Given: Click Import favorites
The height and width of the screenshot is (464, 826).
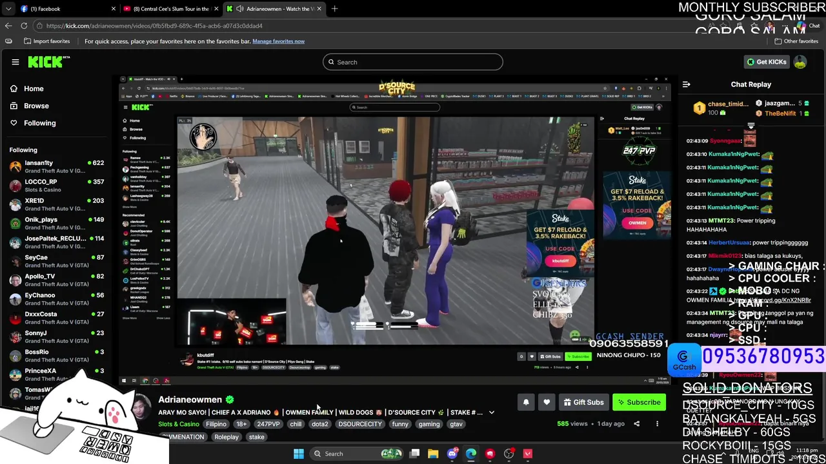Looking at the screenshot, I should (x=46, y=41).
